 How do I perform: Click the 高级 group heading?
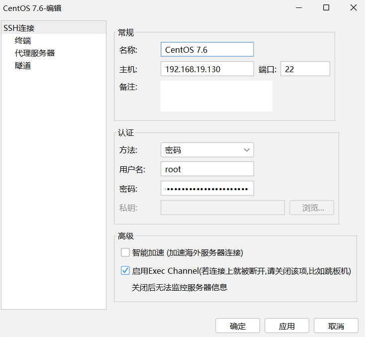click(x=126, y=236)
